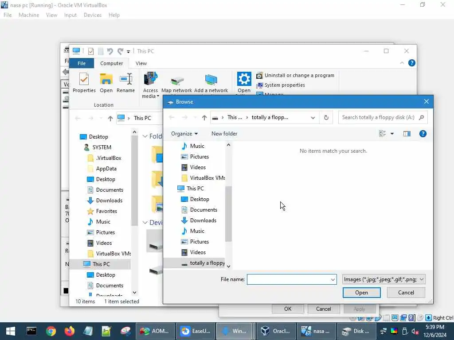Open the VirtualBox Input menu
The width and height of the screenshot is (454, 340).
click(70, 15)
